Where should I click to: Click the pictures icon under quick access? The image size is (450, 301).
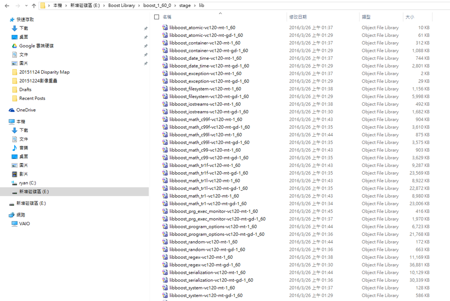15,63
